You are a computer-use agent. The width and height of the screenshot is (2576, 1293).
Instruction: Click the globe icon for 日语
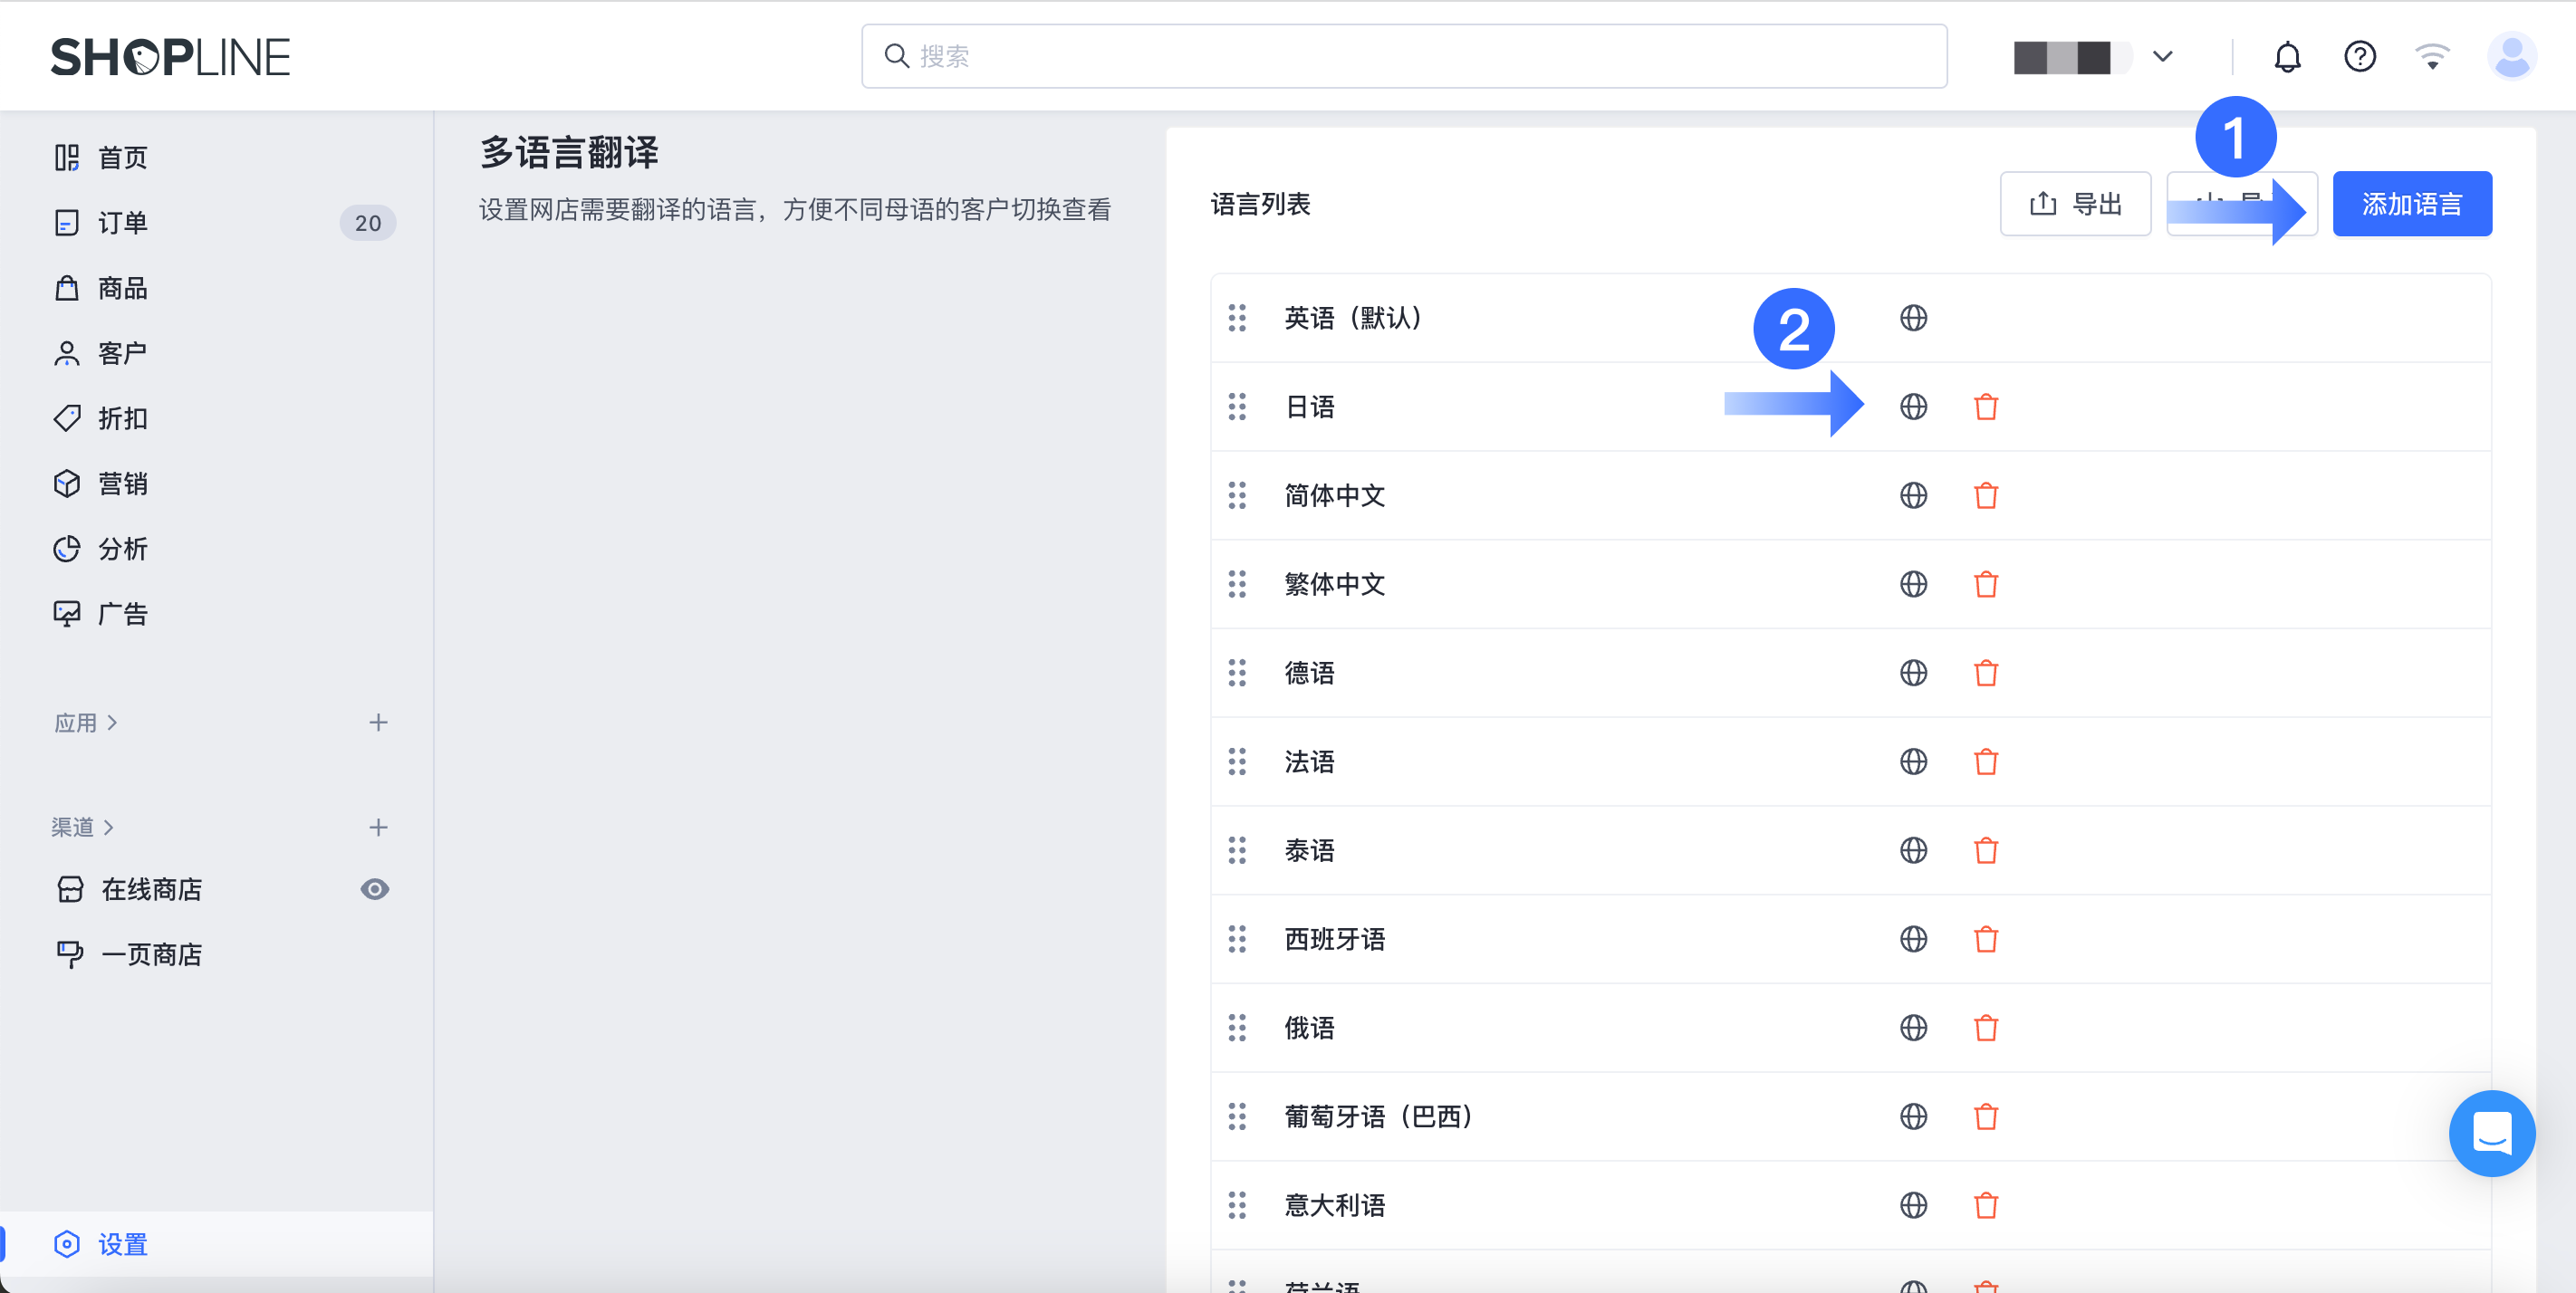tap(1913, 407)
